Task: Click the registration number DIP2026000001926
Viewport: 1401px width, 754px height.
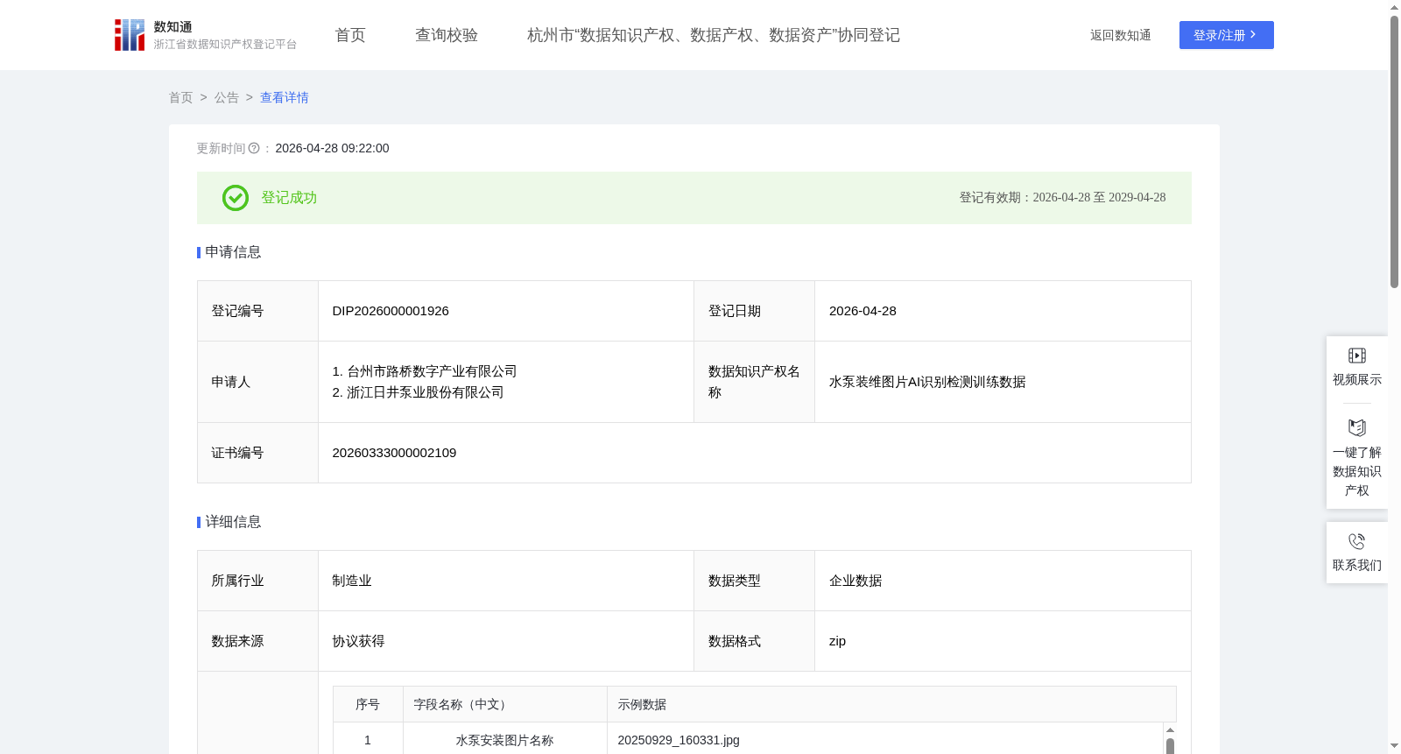Action: pyautogui.click(x=391, y=311)
